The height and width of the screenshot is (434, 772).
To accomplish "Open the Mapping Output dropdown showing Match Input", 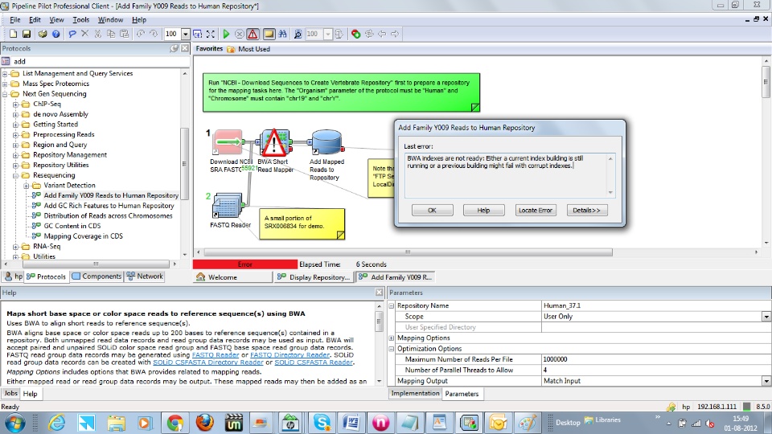I will (x=766, y=381).
